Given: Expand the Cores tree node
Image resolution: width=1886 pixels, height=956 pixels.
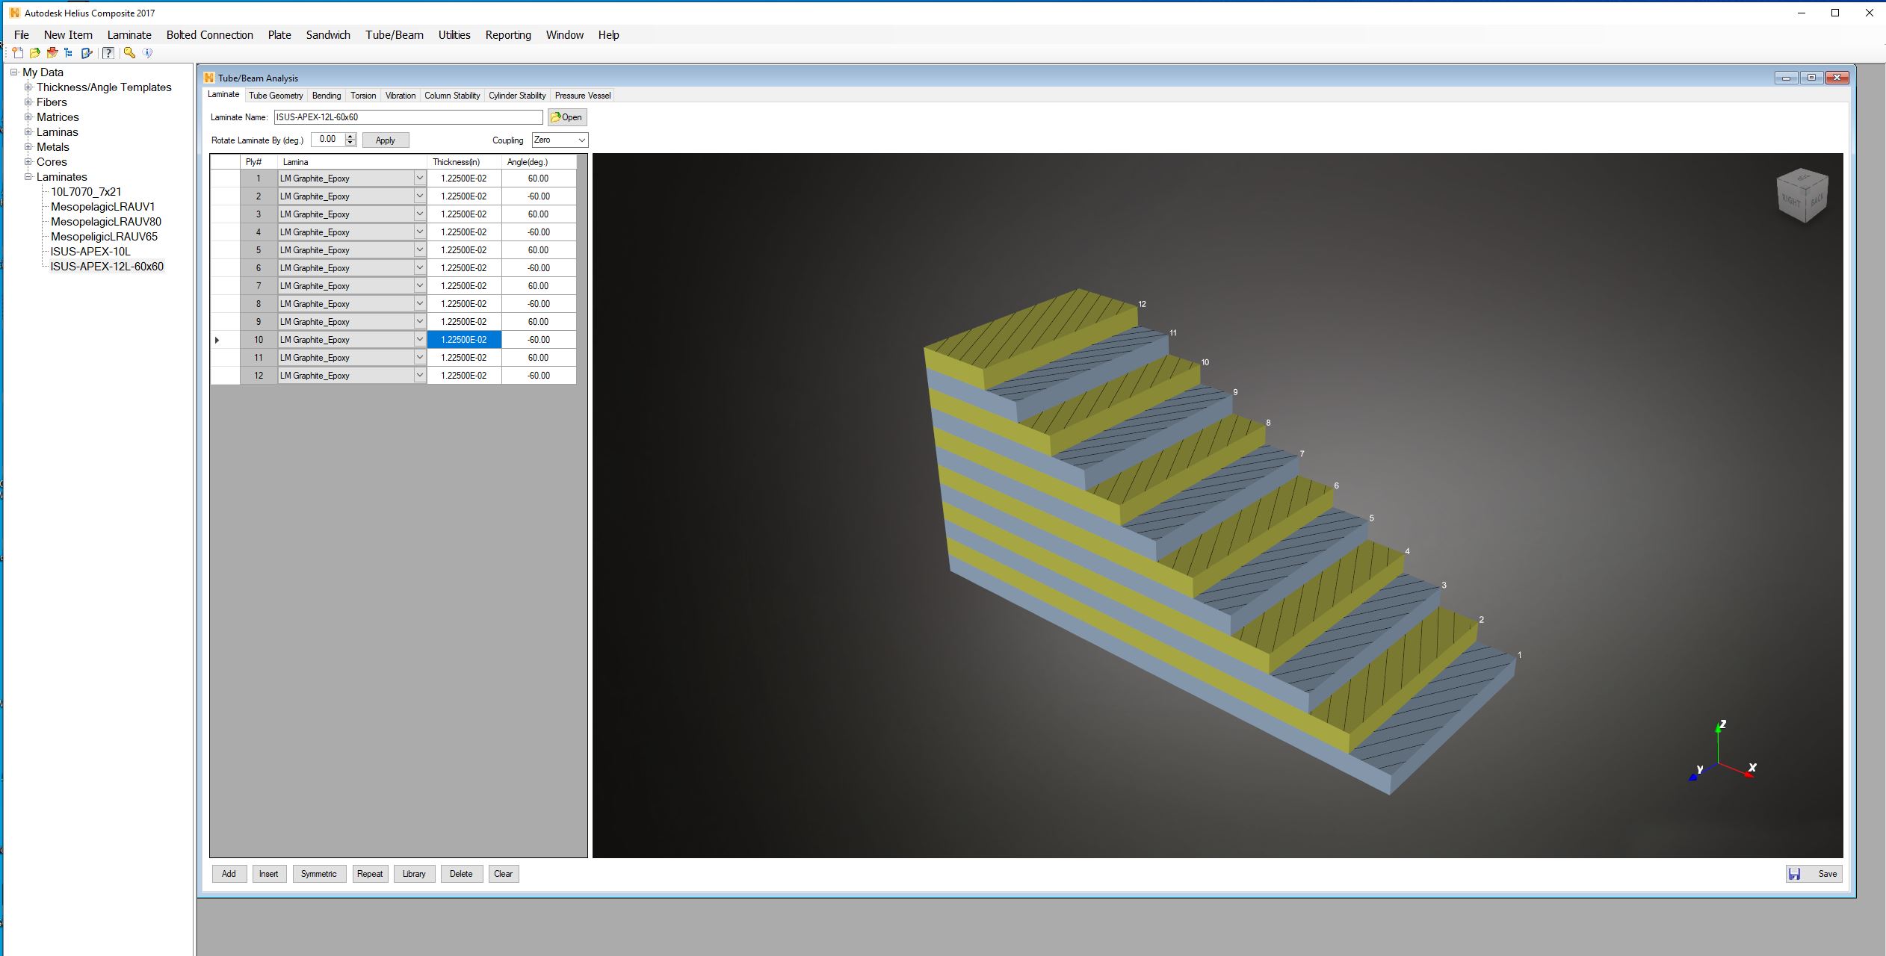Looking at the screenshot, I should pos(28,162).
